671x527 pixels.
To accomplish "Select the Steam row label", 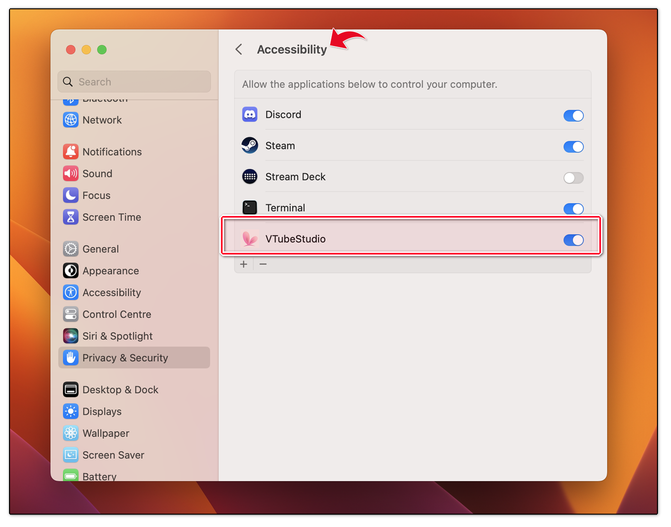I will click(280, 145).
